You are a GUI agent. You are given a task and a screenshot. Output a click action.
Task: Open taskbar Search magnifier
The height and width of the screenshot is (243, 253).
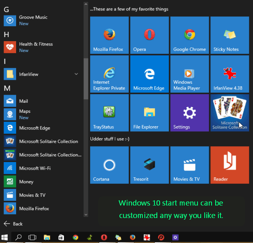pyautogui.click(x=19, y=237)
